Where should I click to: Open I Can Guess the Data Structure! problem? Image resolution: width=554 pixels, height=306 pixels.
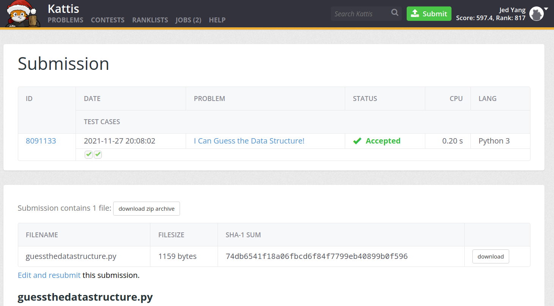click(x=249, y=141)
